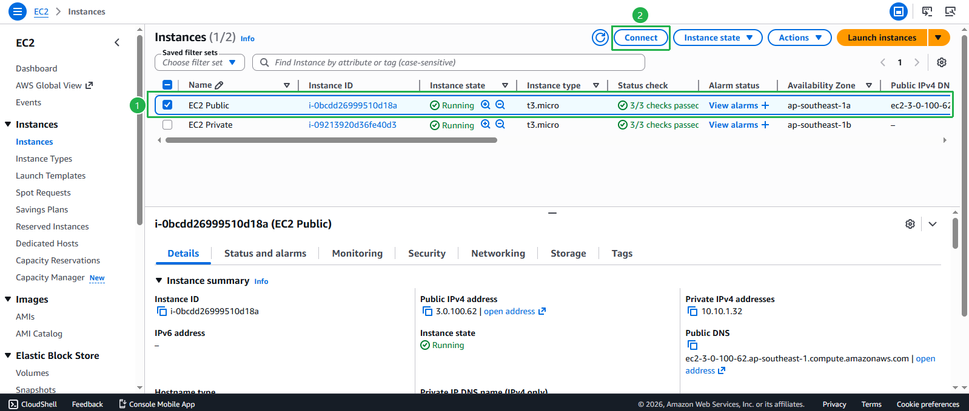Screen dimensions: 969x411
Task: Add alarm plus for EC2 Public
Action: pyautogui.click(x=765, y=105)
